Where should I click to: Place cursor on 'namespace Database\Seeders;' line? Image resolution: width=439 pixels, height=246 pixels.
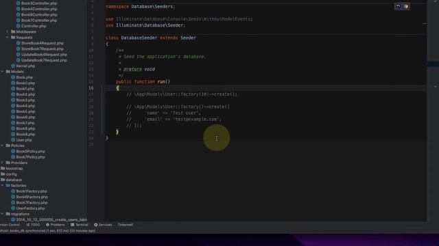140,6
